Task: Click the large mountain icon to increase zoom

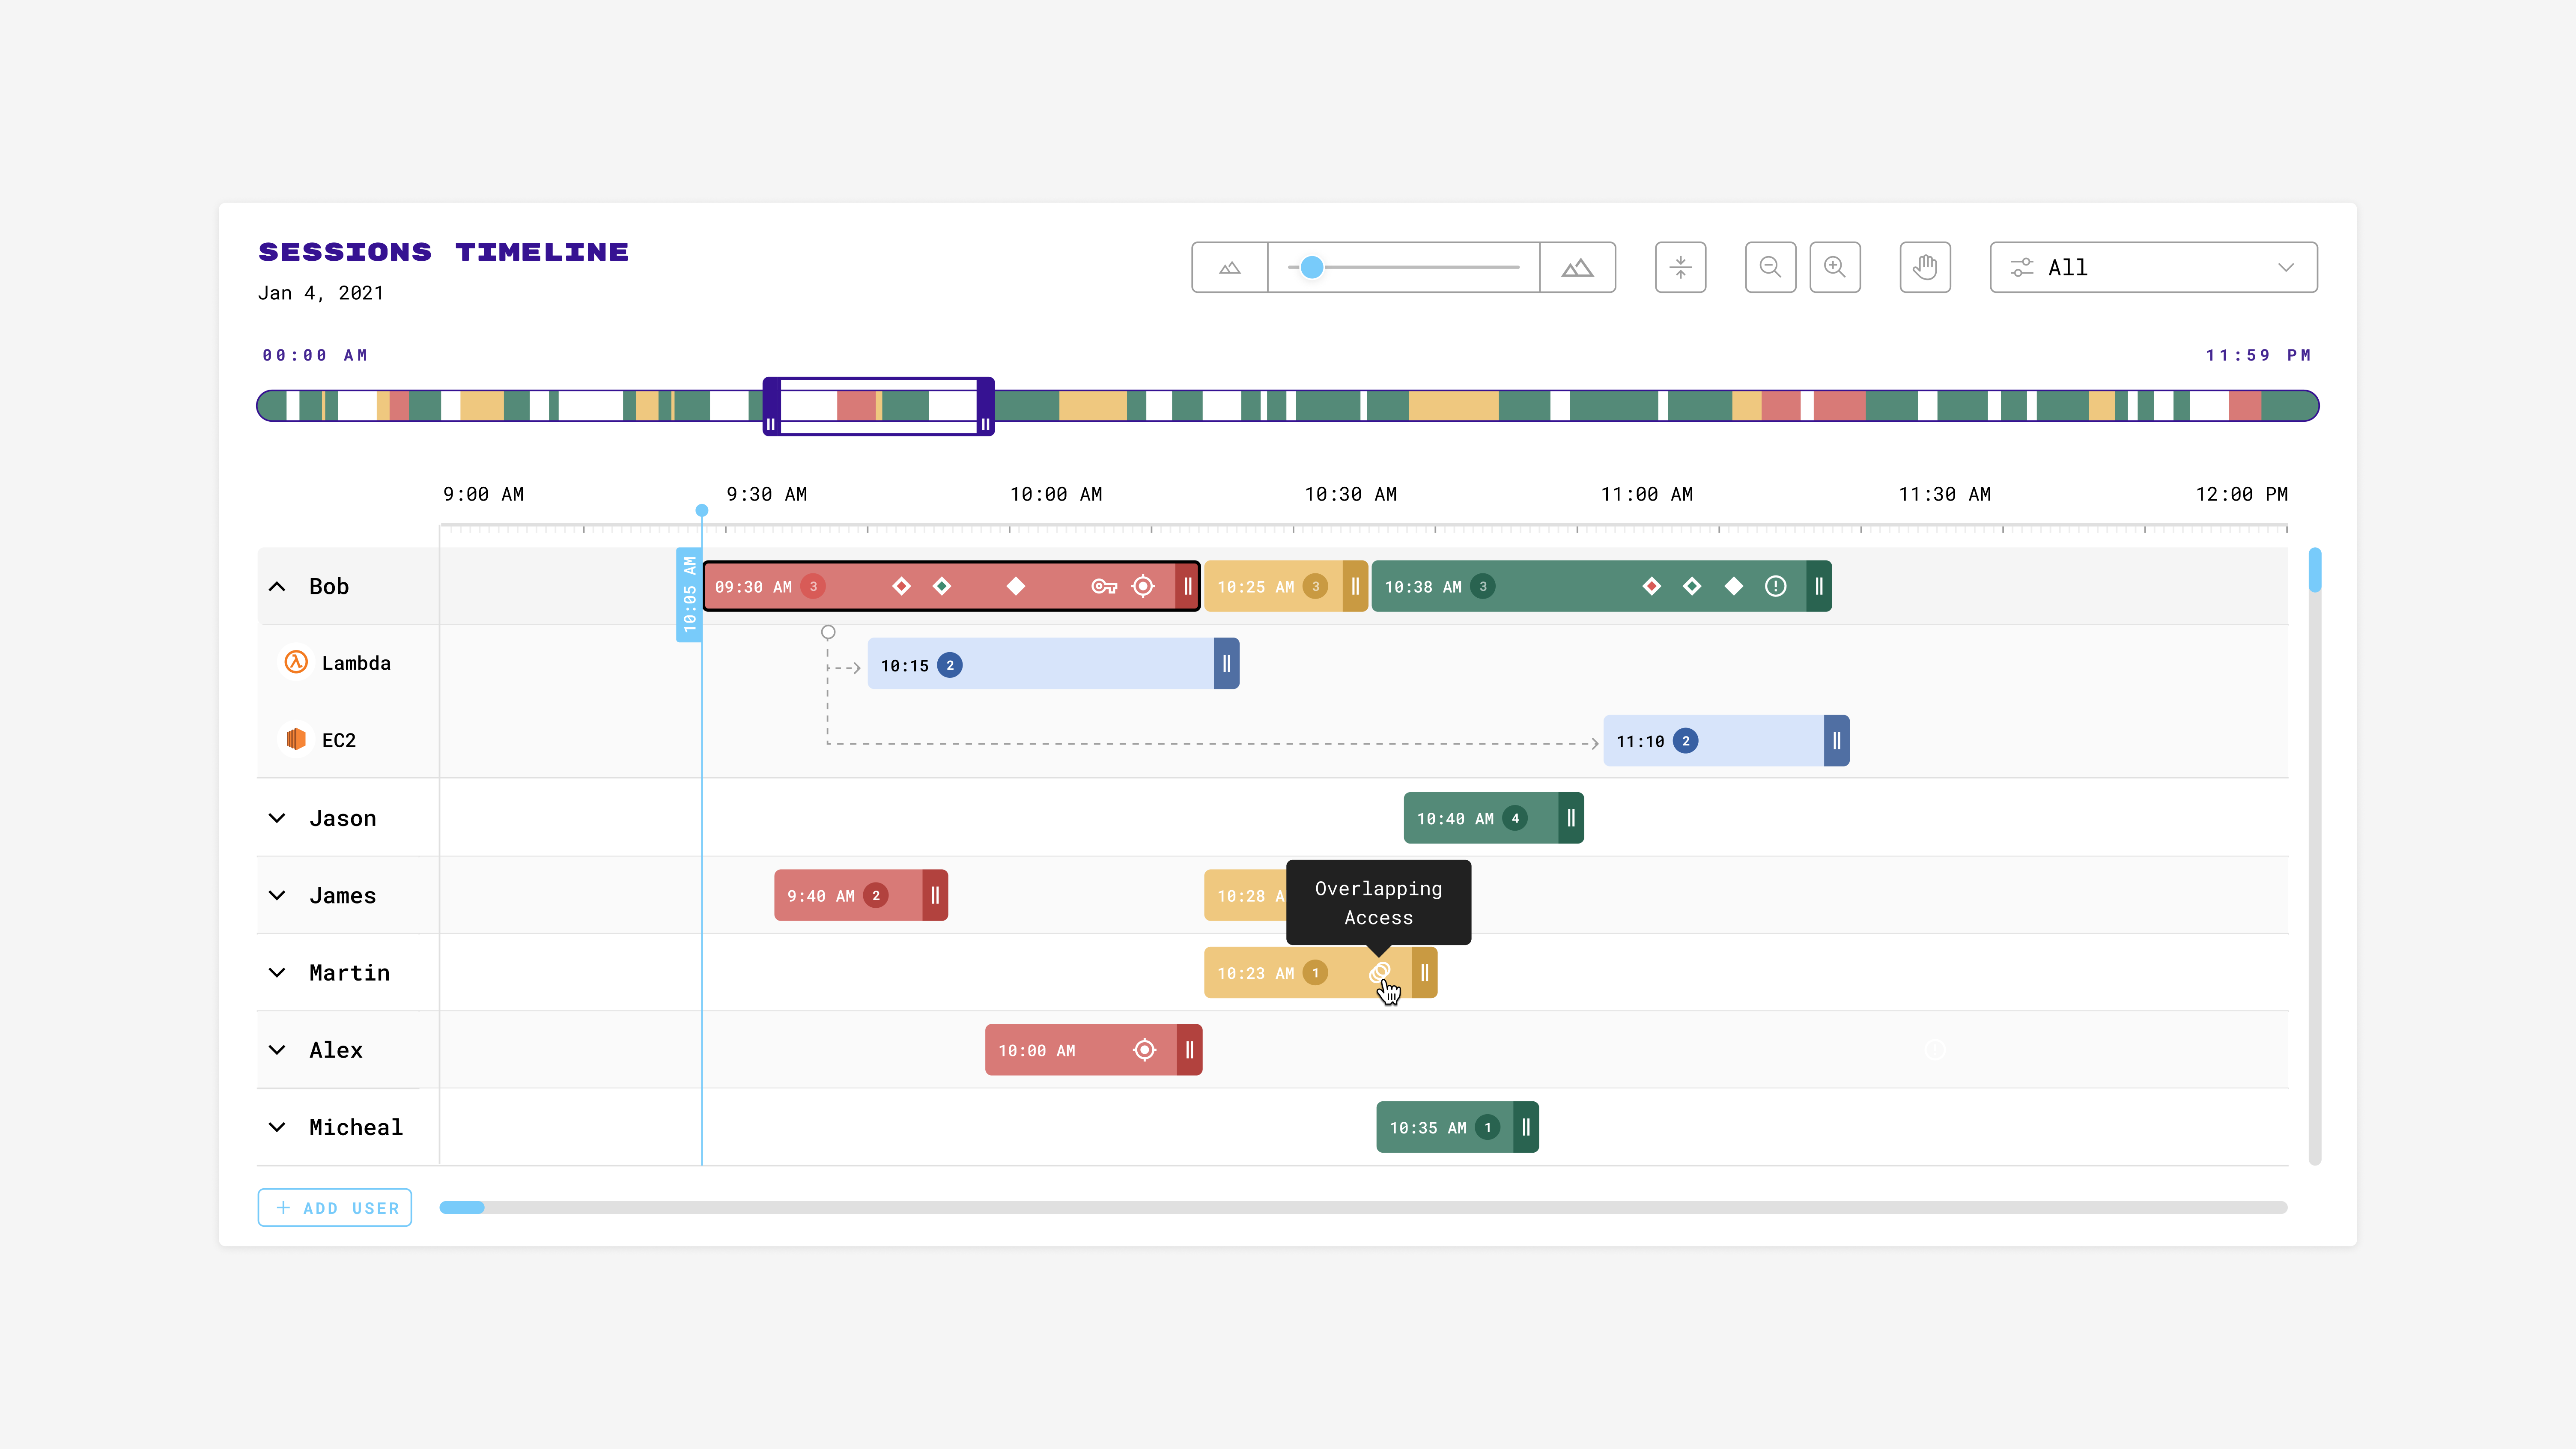Action: (x=1577, y=267)
